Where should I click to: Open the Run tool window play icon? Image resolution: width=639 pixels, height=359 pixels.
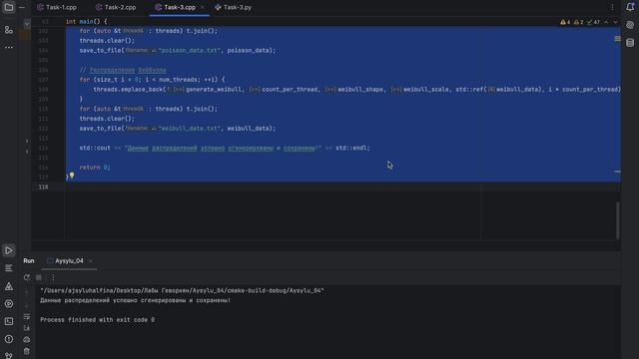point(9,250)
